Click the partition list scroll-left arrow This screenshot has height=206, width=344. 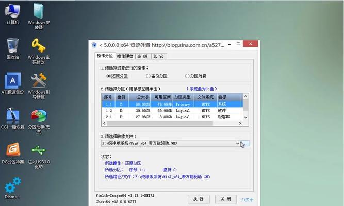click(104, 123)
